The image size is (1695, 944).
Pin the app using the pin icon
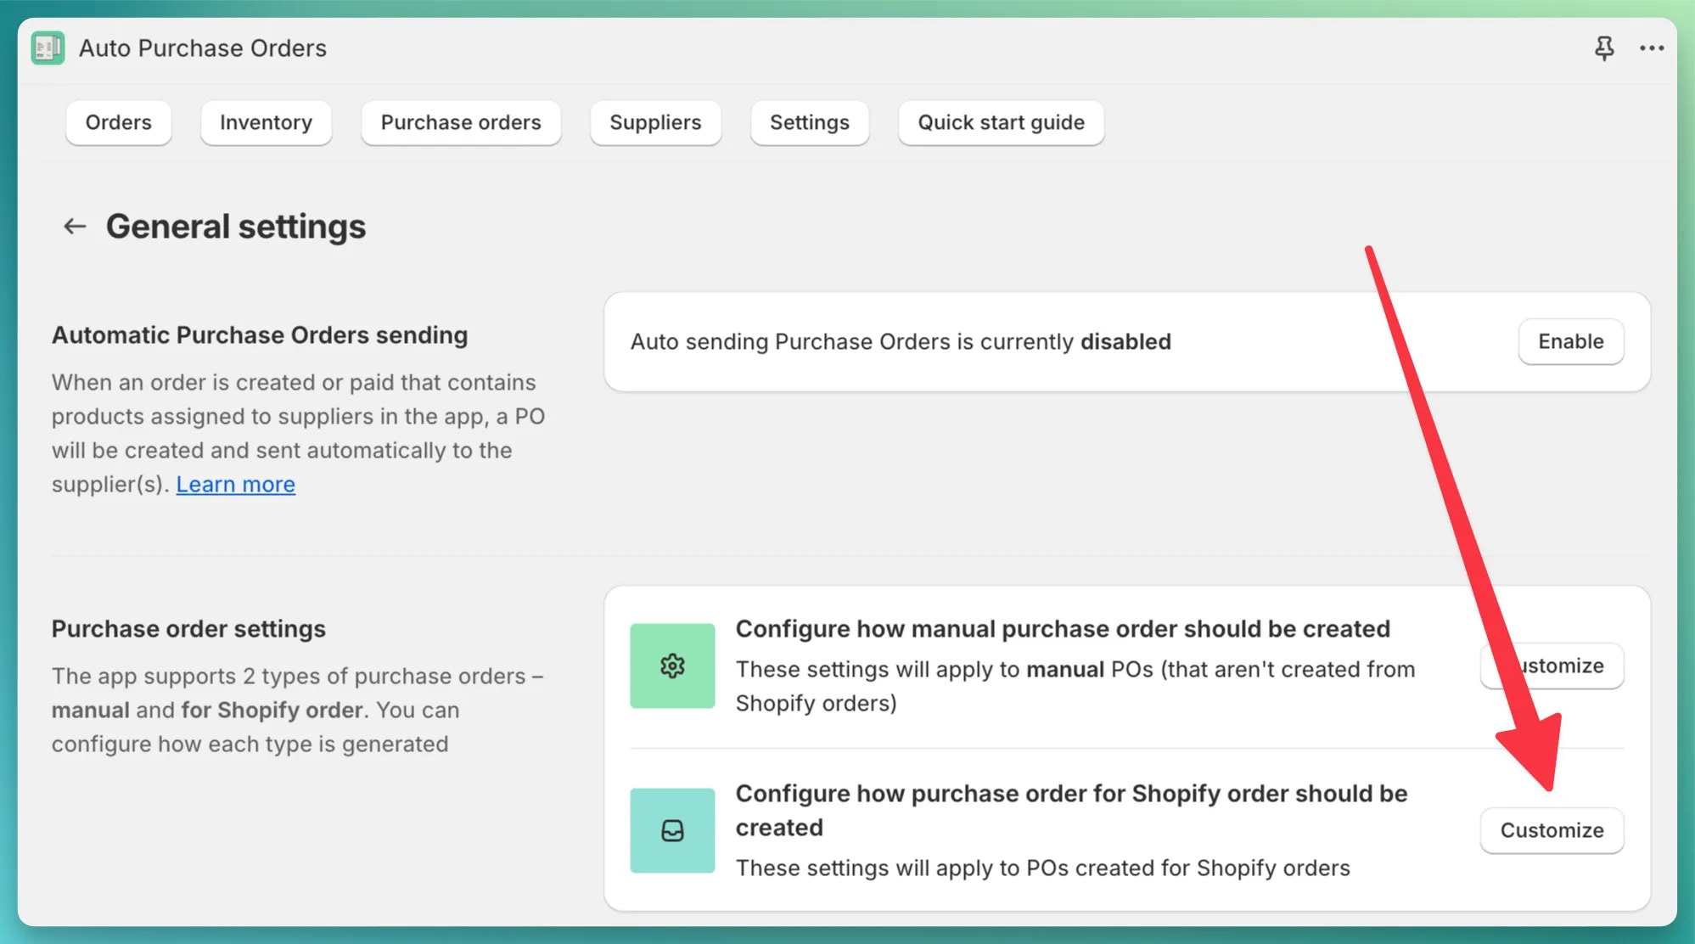pos(1603,48)
